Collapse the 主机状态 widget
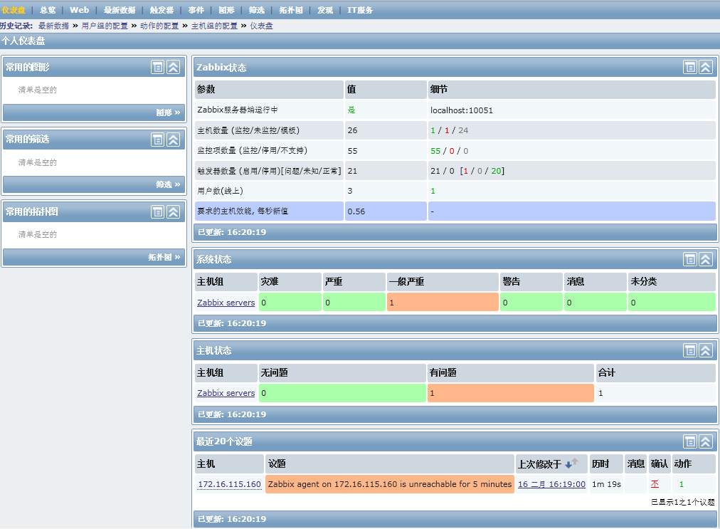The height and width of the screenshot is (529, 720). pyautogui.click(x=706, y=351)
